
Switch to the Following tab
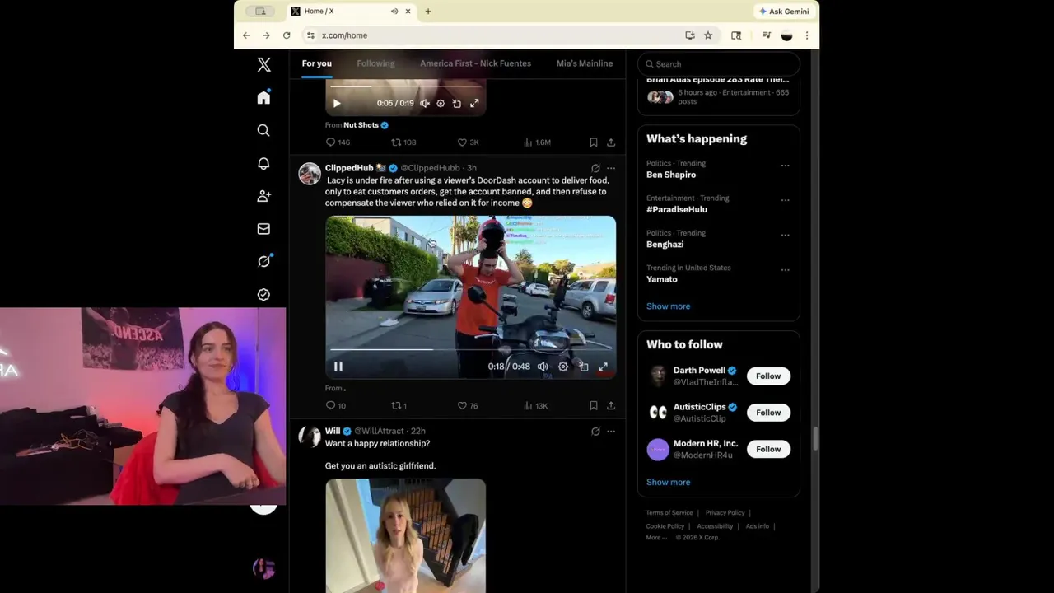tap(375, 63)
